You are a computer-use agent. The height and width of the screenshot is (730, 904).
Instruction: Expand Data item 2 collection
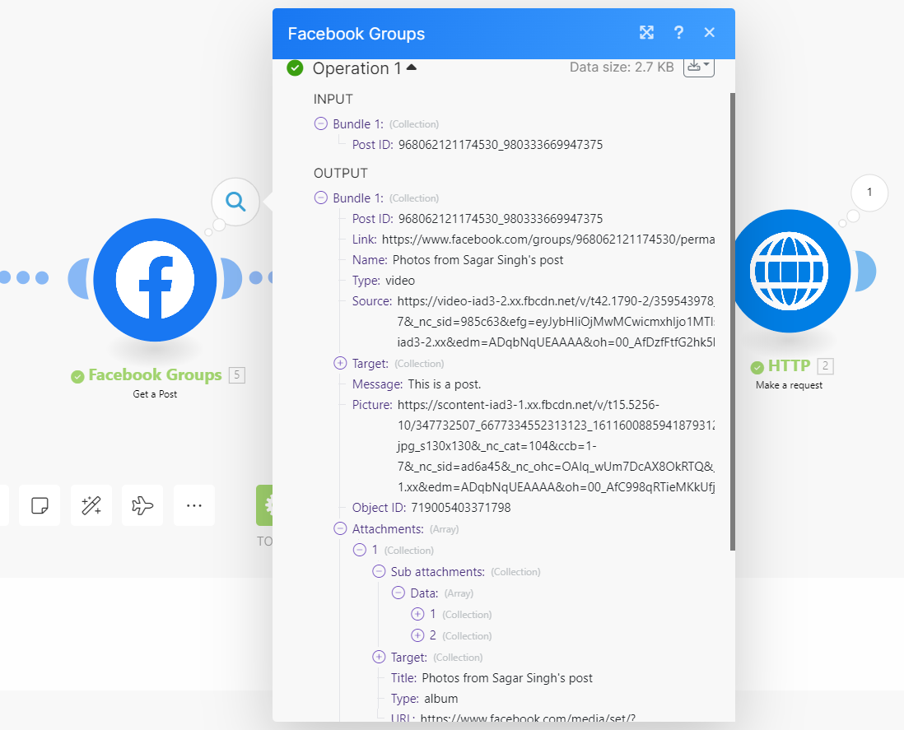(417, 635)
